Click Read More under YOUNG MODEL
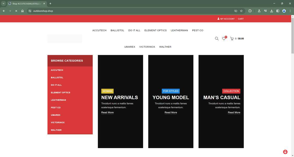The image size is (294, 157). click(171, 112)
